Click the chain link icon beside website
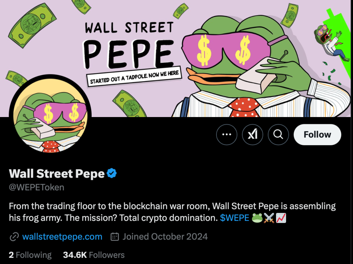Screen dimensions: 353x264 coord(14,237)
